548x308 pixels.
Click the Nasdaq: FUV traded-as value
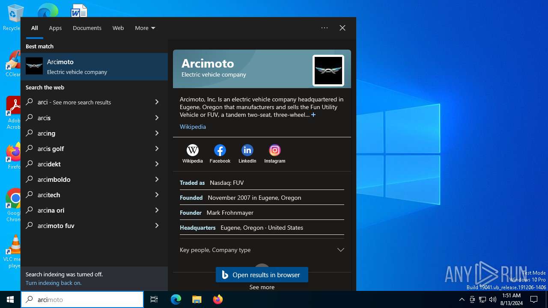coord(227,183)
